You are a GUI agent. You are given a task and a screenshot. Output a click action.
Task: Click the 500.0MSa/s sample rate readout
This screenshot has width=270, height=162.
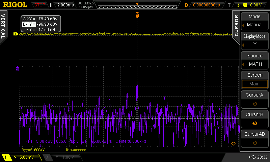tap(86, 3)
